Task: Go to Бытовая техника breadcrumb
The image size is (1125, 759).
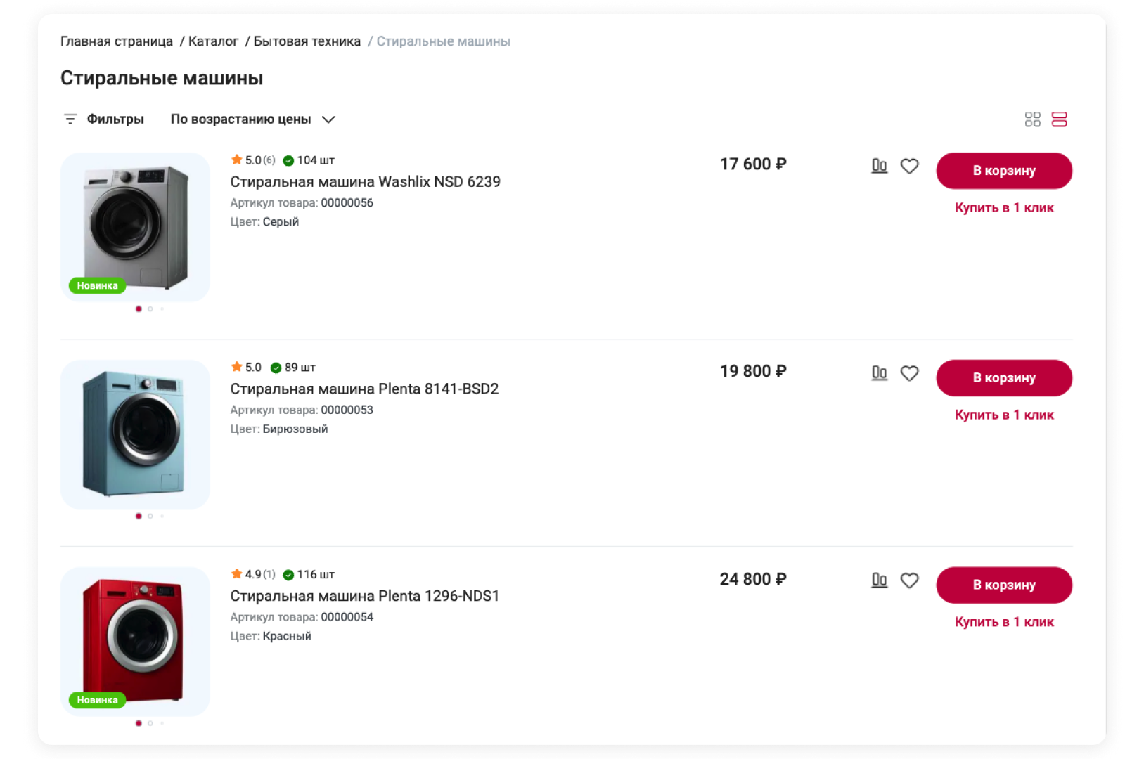Action: [307, 41]
